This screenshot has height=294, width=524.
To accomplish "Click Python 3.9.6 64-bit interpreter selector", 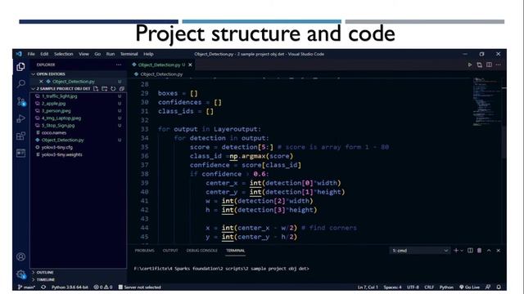I will [70, 287].
